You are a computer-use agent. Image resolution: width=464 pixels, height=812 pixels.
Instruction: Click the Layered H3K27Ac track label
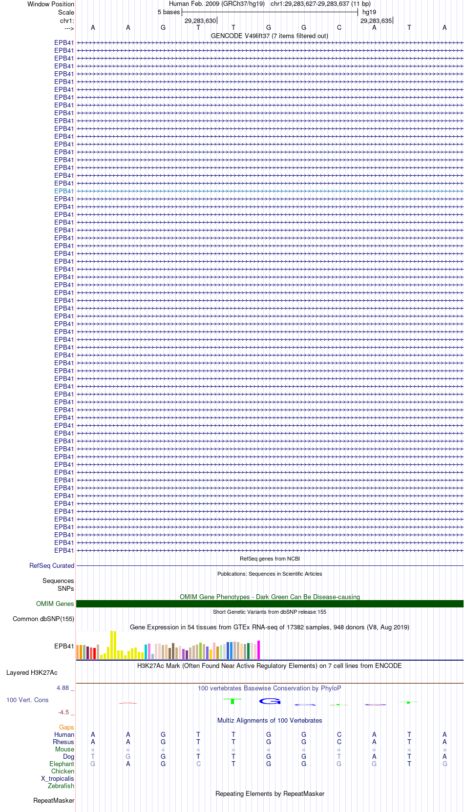pos(32,673)
